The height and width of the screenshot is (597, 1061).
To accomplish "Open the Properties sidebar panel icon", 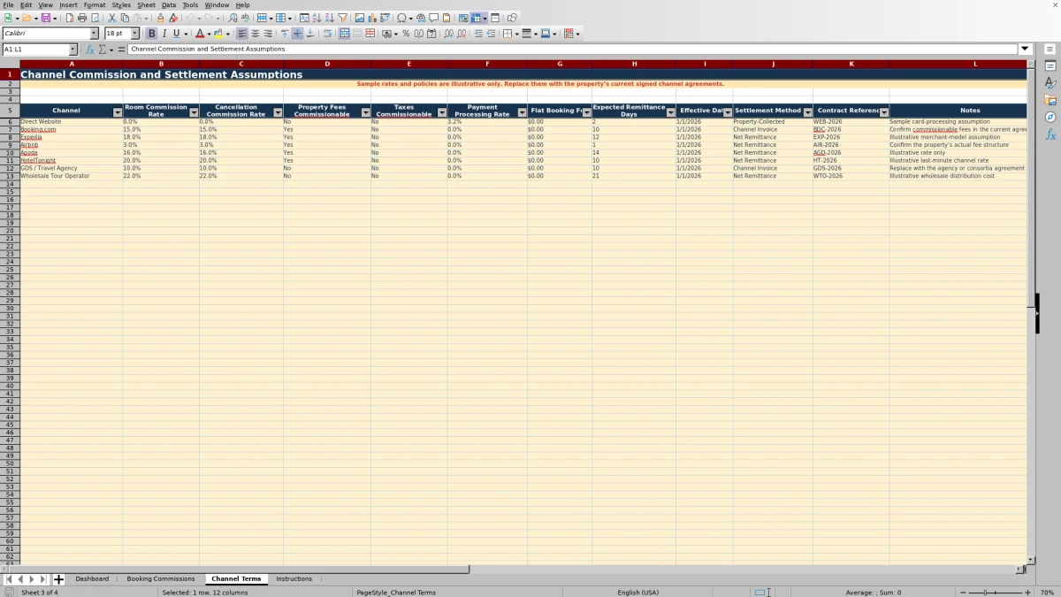I will 1050,66.
